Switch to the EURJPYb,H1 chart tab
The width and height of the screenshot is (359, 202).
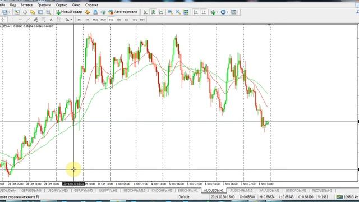[108, 190]
